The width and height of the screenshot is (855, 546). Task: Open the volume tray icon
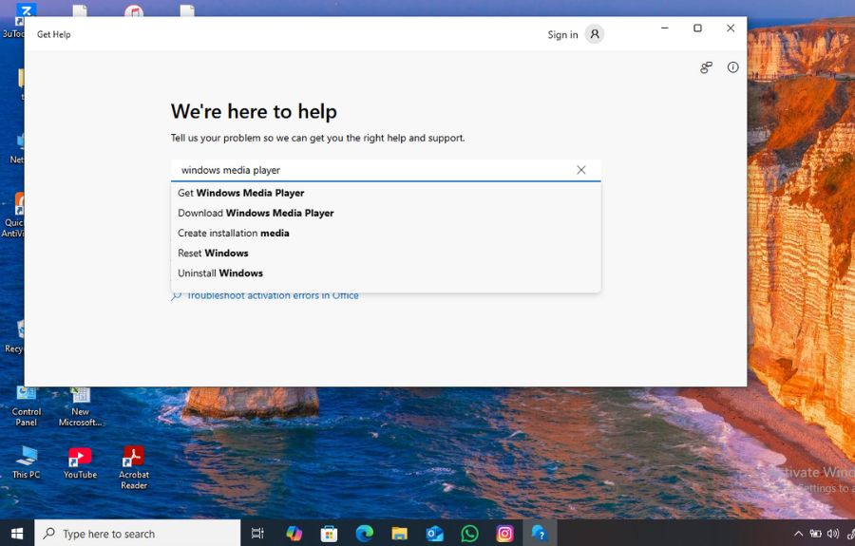click(x=832, y=534)
